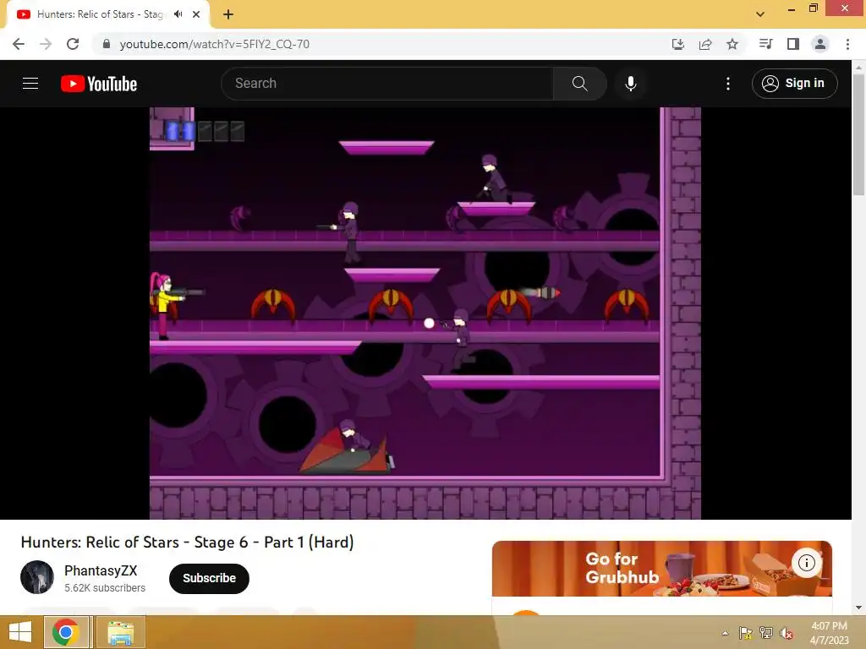Go forward with browser forward arrow

click(46, 44)
